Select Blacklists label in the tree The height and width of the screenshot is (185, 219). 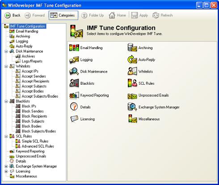click(23, 101)
